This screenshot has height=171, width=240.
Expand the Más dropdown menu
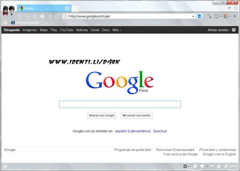pos(117,30)
